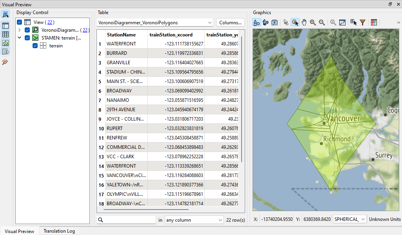Image resolution: width=402 pixels, height=235 pixels.
Task: Open the colored-grid background map icon
Action: coord(374,23)
